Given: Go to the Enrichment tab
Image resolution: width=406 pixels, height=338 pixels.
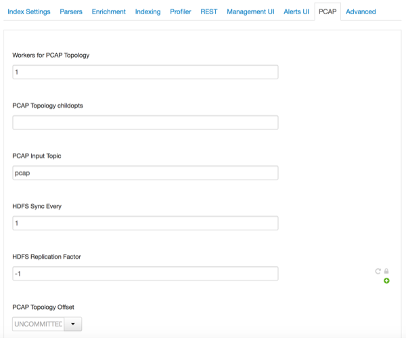Looking at the screenshot, I should [109, 12].
